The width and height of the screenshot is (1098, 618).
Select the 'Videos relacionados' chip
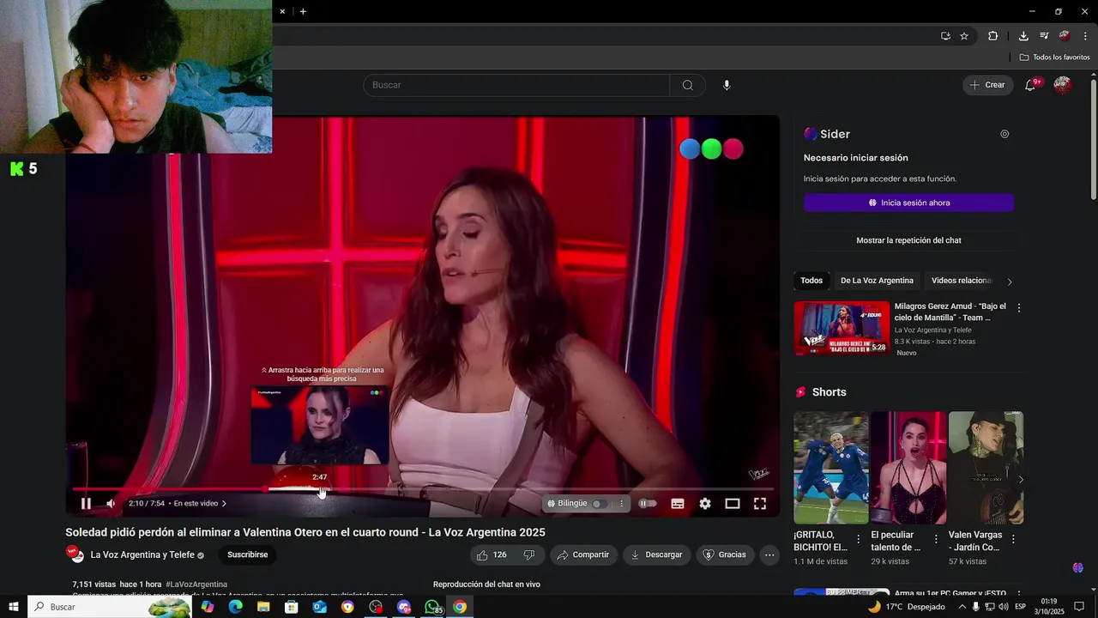click(962, 281)
